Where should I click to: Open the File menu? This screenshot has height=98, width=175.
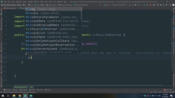(5, 2)
